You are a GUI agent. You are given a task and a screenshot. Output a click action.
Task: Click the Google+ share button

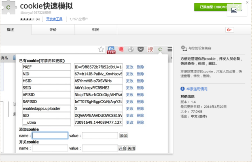(x=229, y=30)
